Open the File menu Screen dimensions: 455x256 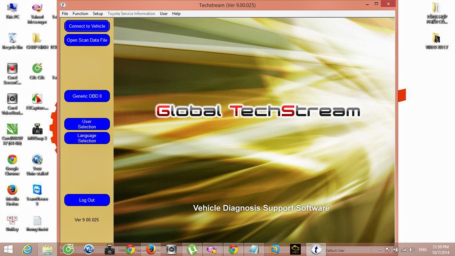coord(65,14)
